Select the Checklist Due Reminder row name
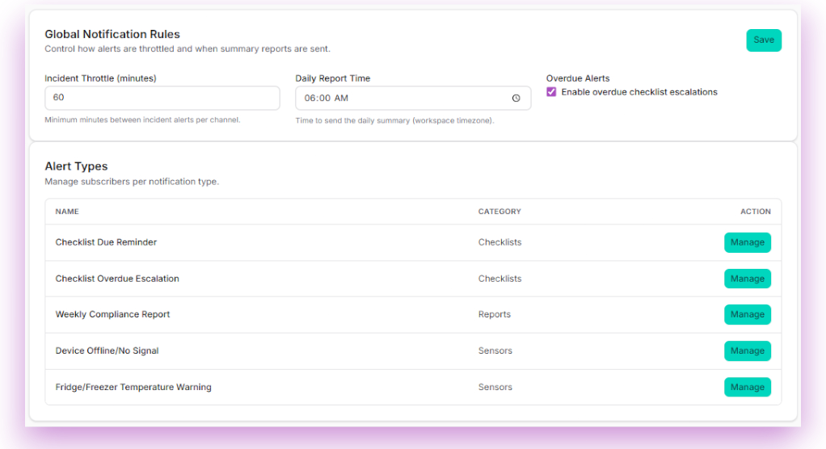The width and height of the screenshot is (826, 449). point(106,242)
